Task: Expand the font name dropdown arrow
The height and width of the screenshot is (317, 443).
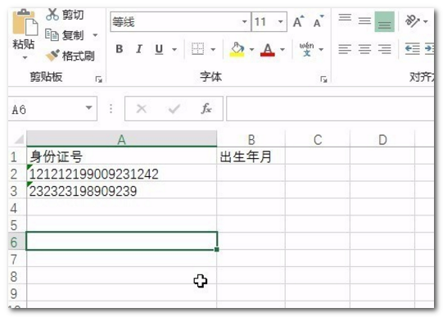Action: click(x=245, y=22)
